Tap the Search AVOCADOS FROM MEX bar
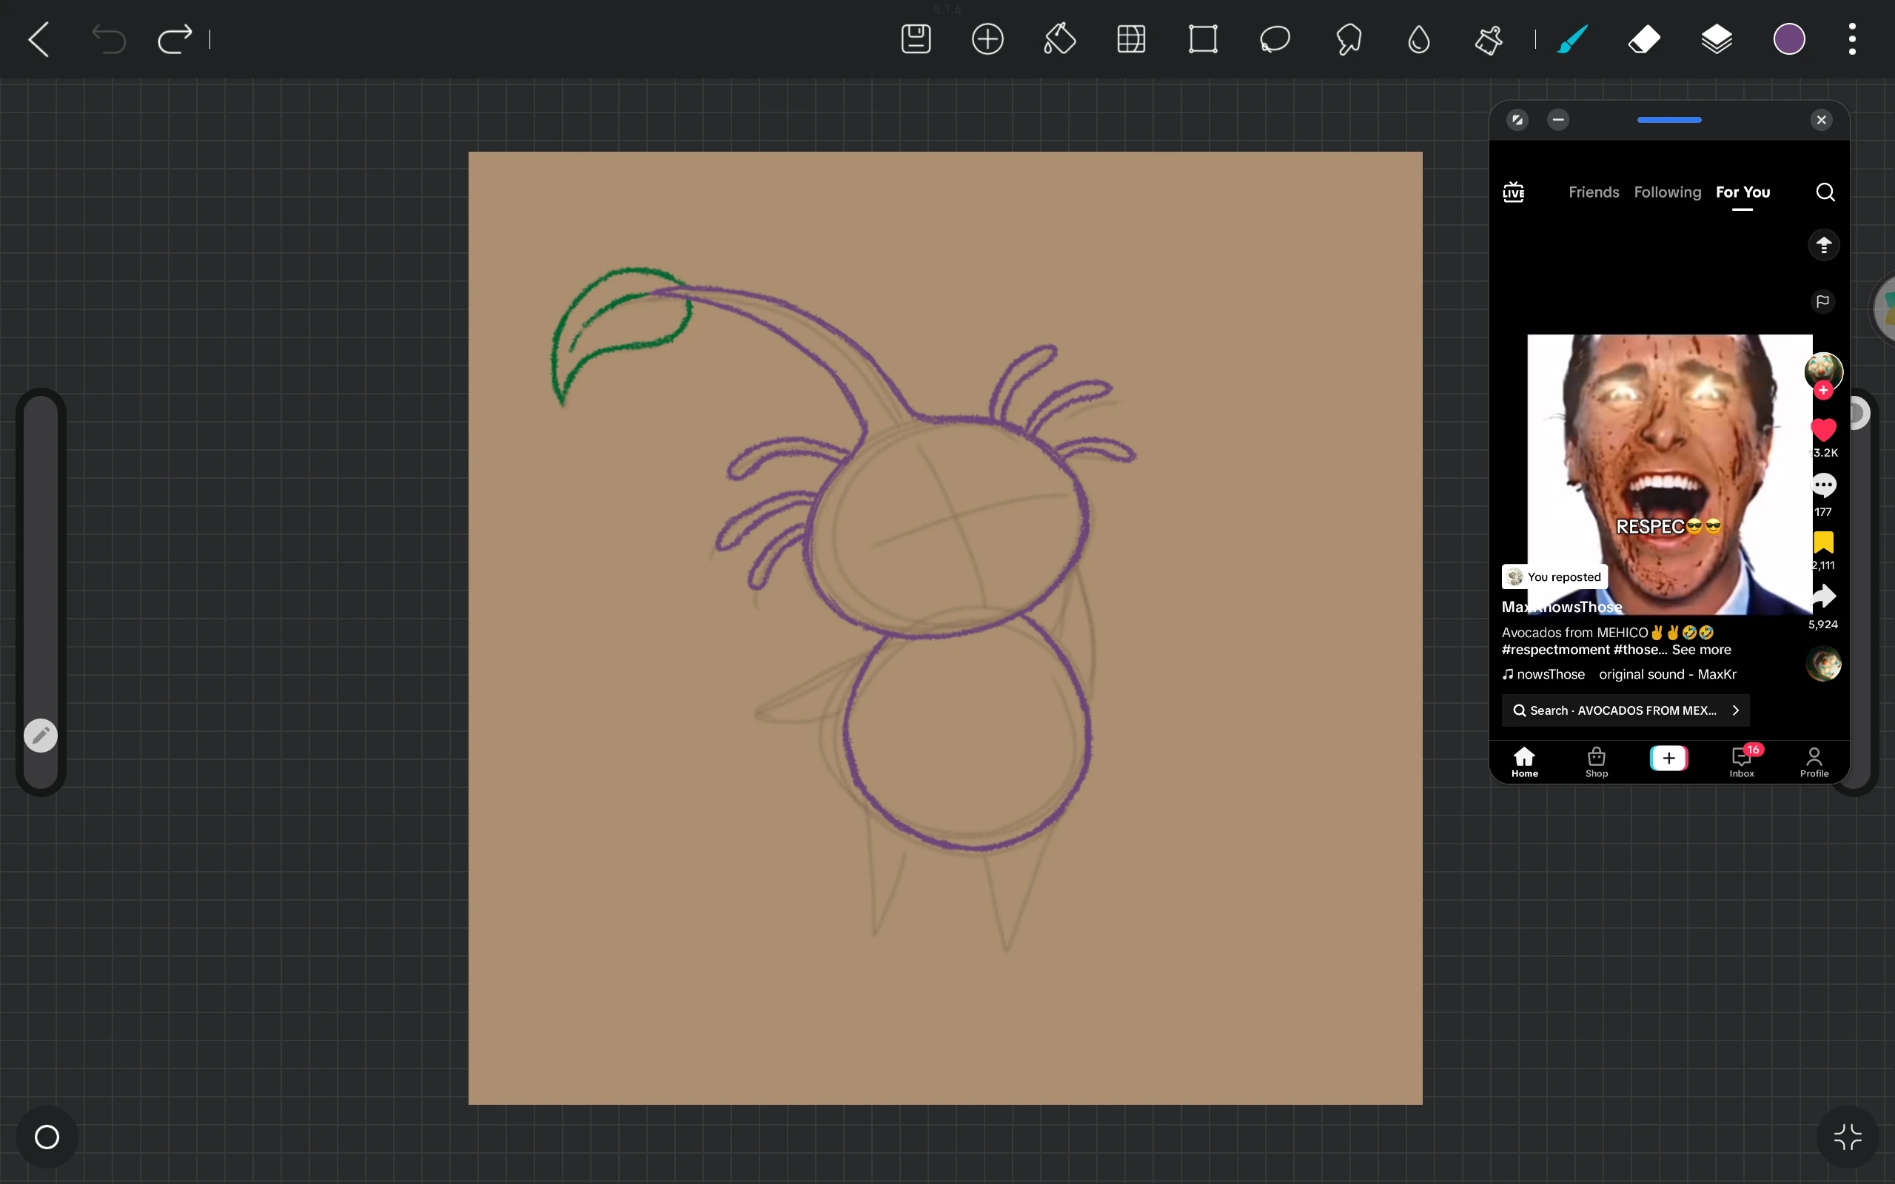Viewport: 1895px width, 1184px height. [1613, 710]
